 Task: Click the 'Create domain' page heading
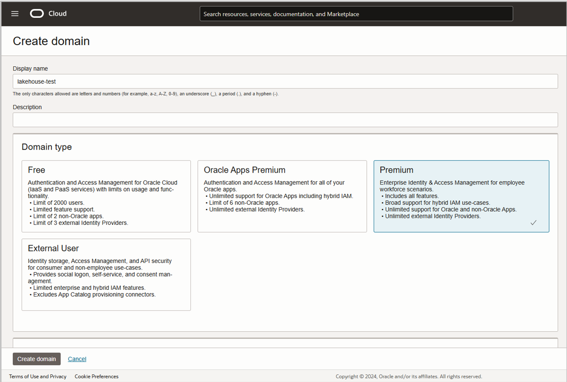tap(51, 41)
